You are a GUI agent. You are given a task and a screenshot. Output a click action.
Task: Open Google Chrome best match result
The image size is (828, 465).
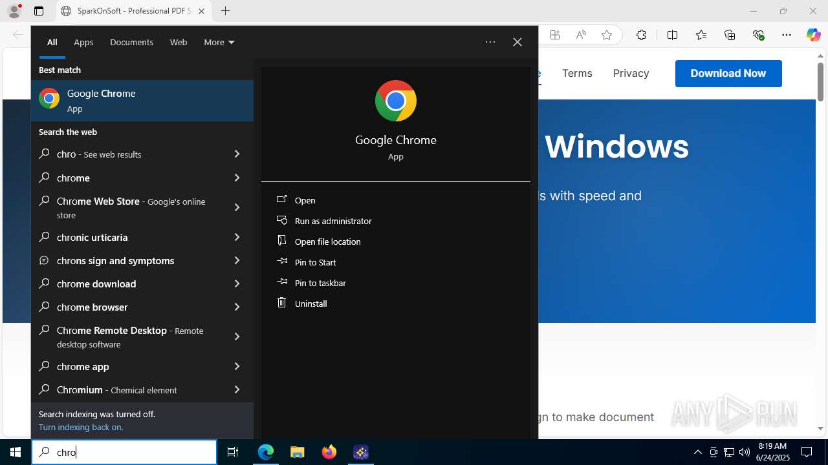142,100
